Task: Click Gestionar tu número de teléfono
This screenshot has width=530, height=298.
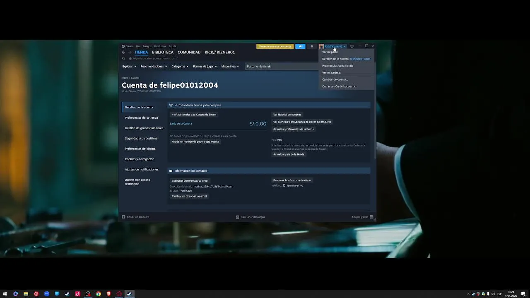Action: tap(292, 180)
